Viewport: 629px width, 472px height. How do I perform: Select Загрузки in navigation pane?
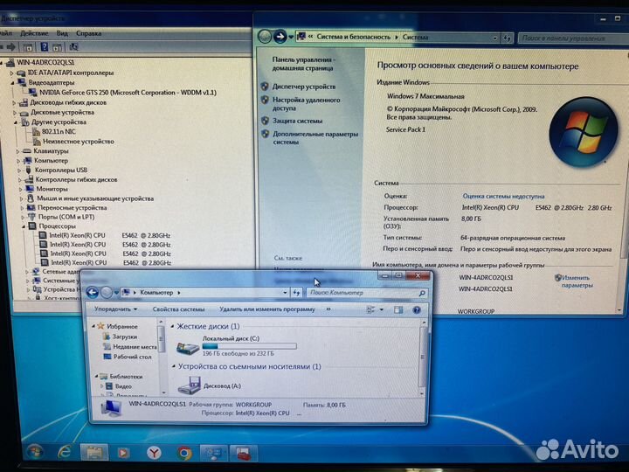pos(124,337)
